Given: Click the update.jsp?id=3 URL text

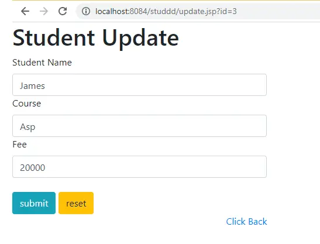Looking at the screenshot, I should pos(208,12).
